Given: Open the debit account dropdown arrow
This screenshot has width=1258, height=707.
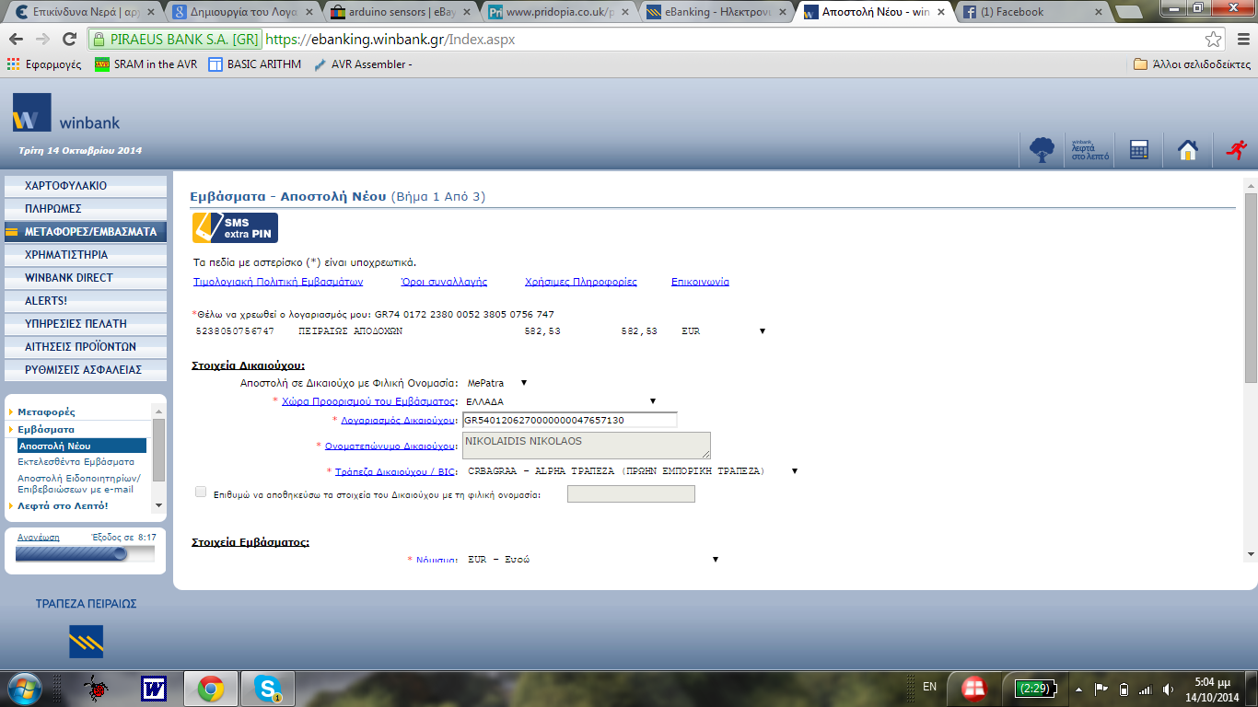Looking at the screenshot, I should [x=763, y=330].
